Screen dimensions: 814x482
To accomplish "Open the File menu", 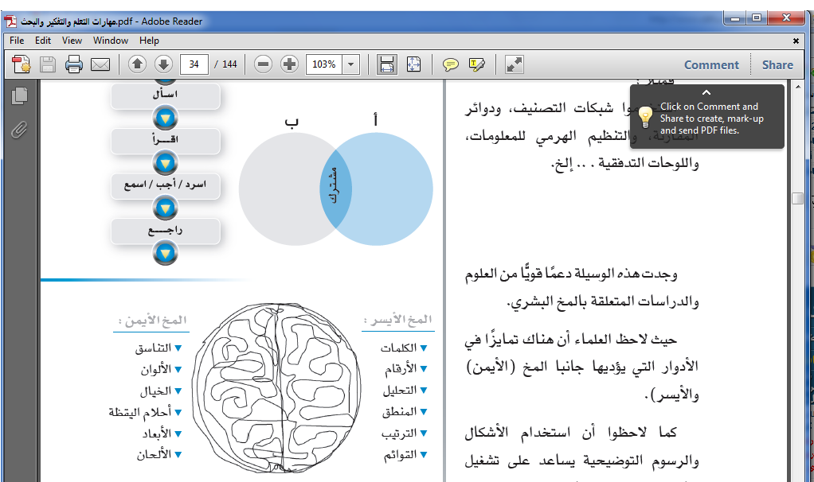I will pos(17,41).
